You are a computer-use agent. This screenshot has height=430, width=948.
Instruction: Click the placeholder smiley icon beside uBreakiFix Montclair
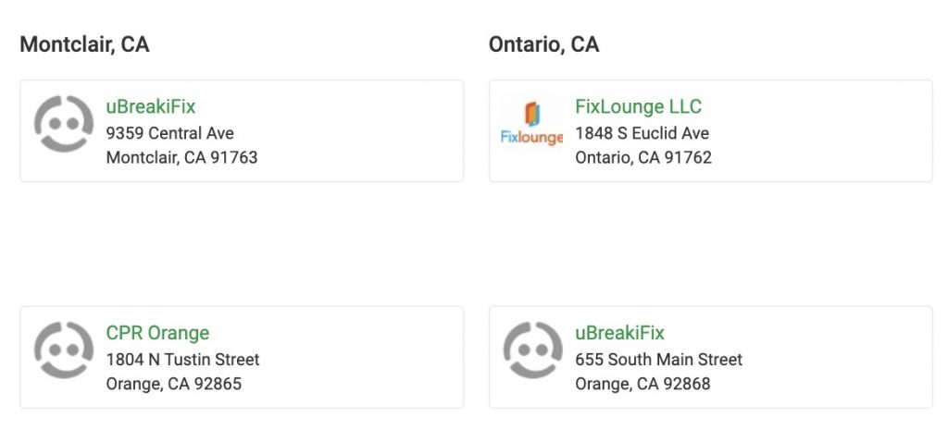64,124
